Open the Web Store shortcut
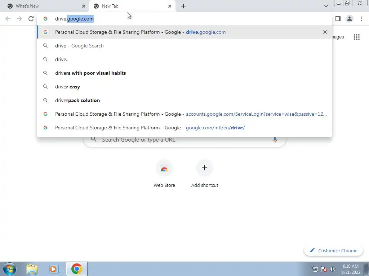The height and width of the screenshot is (276, 369). coord(164,174)
